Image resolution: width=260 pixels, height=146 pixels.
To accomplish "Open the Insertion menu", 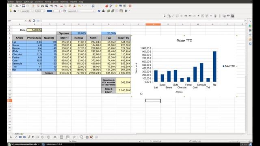I will pos(39,2).
